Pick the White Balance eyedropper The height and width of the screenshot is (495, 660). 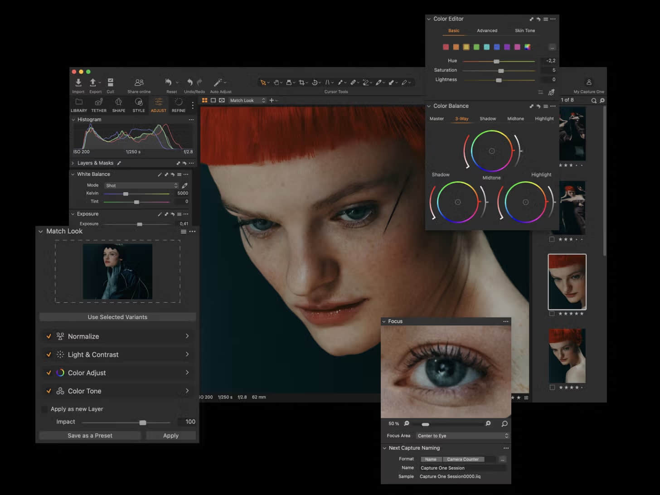pos(184,185)
